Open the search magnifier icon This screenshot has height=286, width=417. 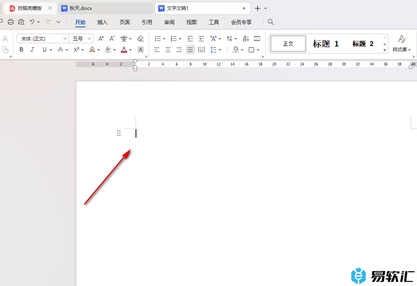tap(271, 22)
